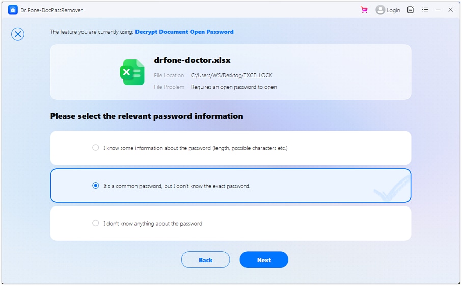Open the shopping cart icon
The height and width of the screenshot is (286, 462).
click(364, 10)
